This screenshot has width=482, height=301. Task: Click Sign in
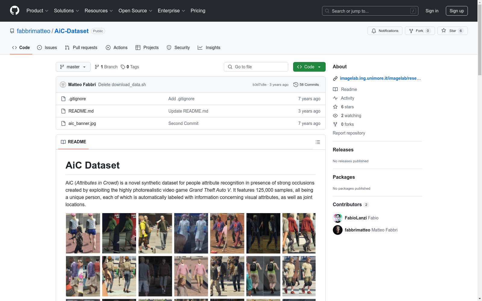(x=432, y=11)
